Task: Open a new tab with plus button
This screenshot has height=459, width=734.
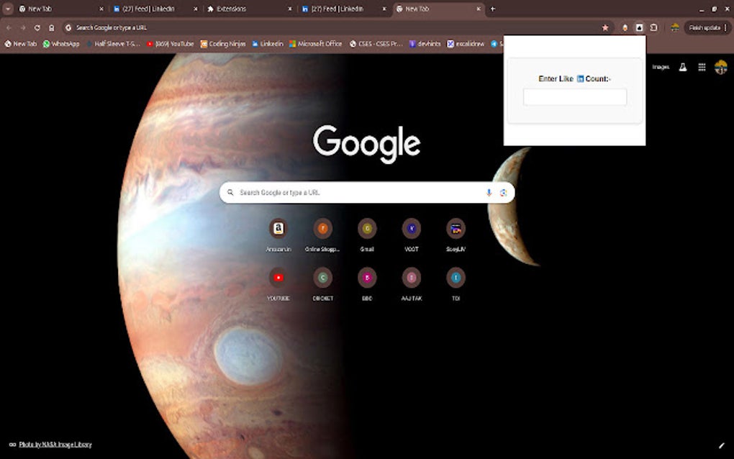Action: tap(492, 9)
